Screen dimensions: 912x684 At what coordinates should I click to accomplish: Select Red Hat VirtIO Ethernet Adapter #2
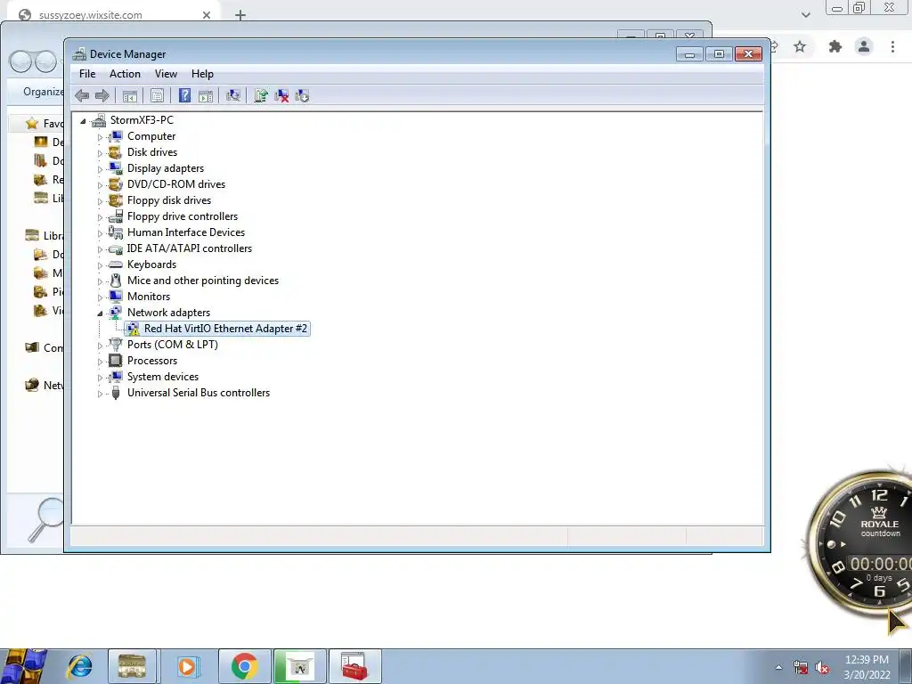(x=225, y=329)
